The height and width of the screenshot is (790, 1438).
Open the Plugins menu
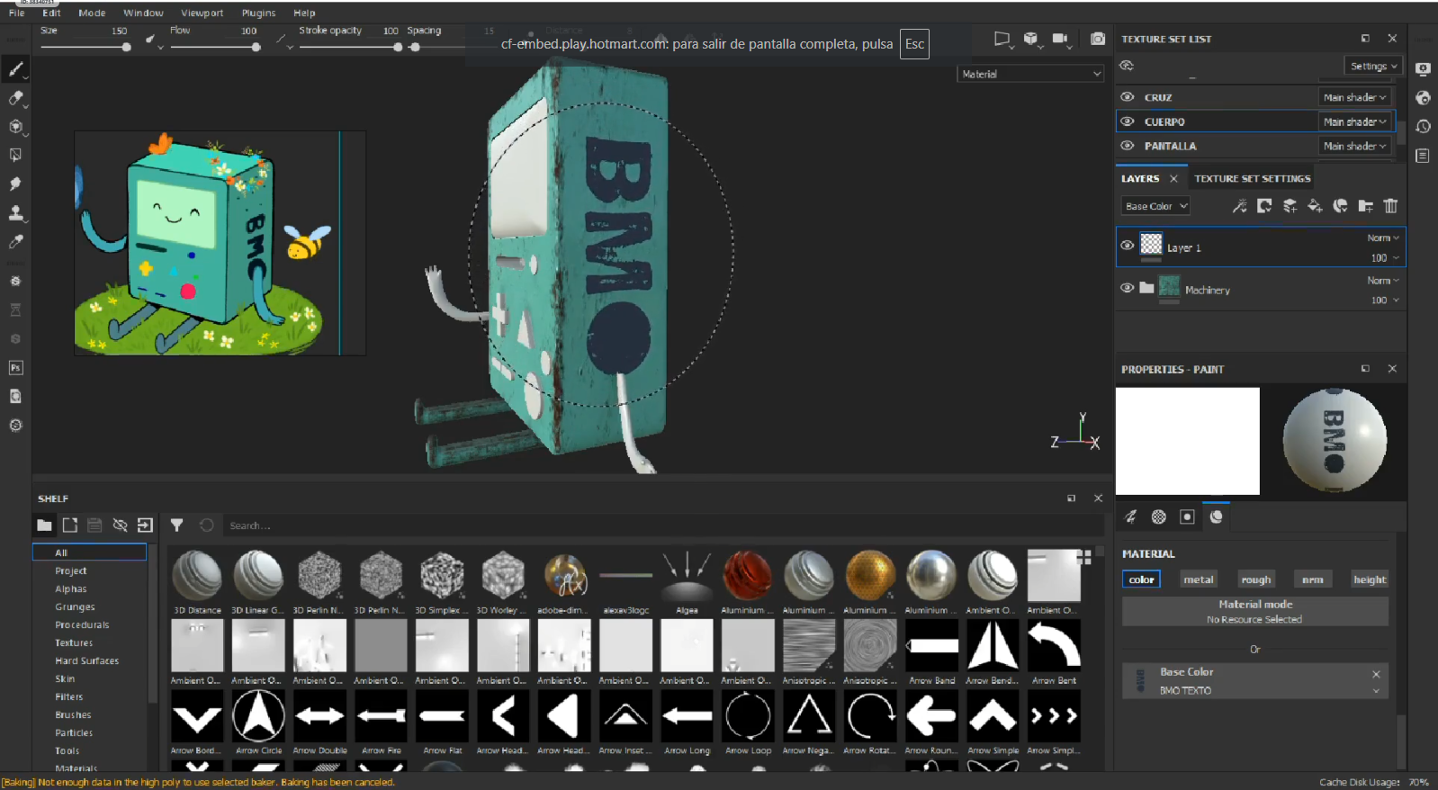click(258, 13)
